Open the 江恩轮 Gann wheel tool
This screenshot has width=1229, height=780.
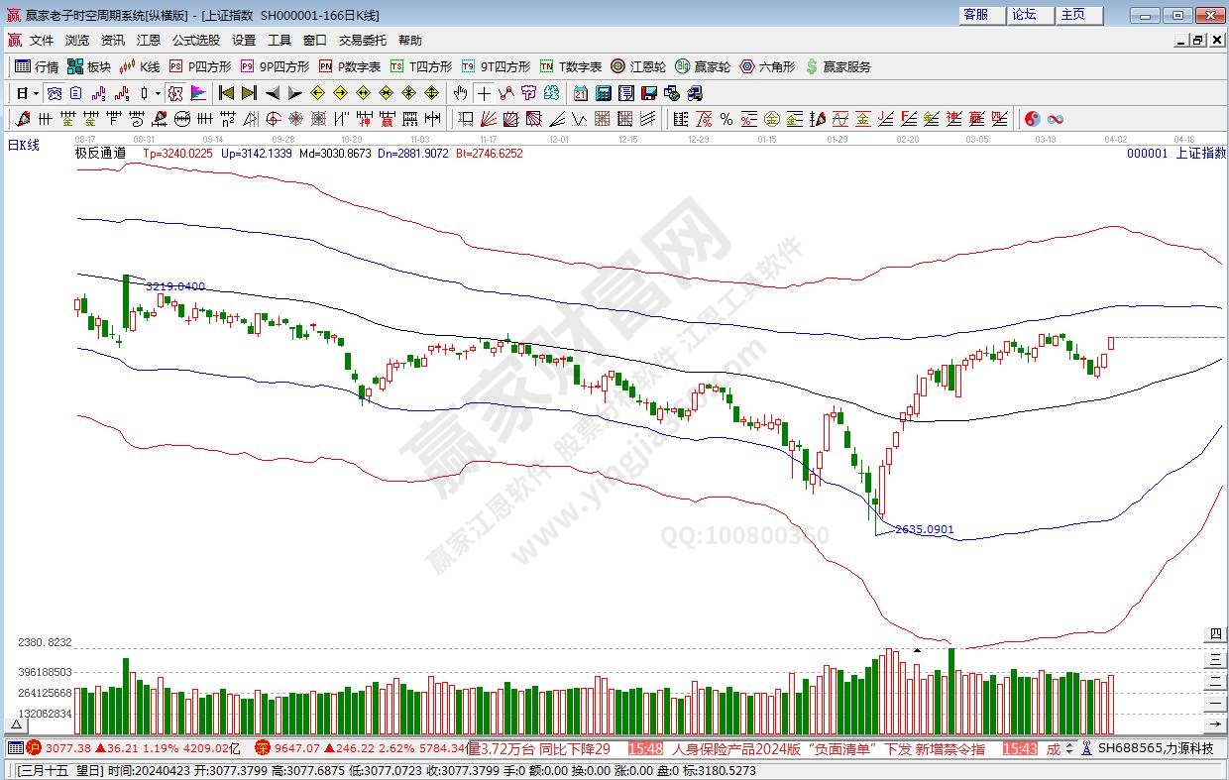638,66
